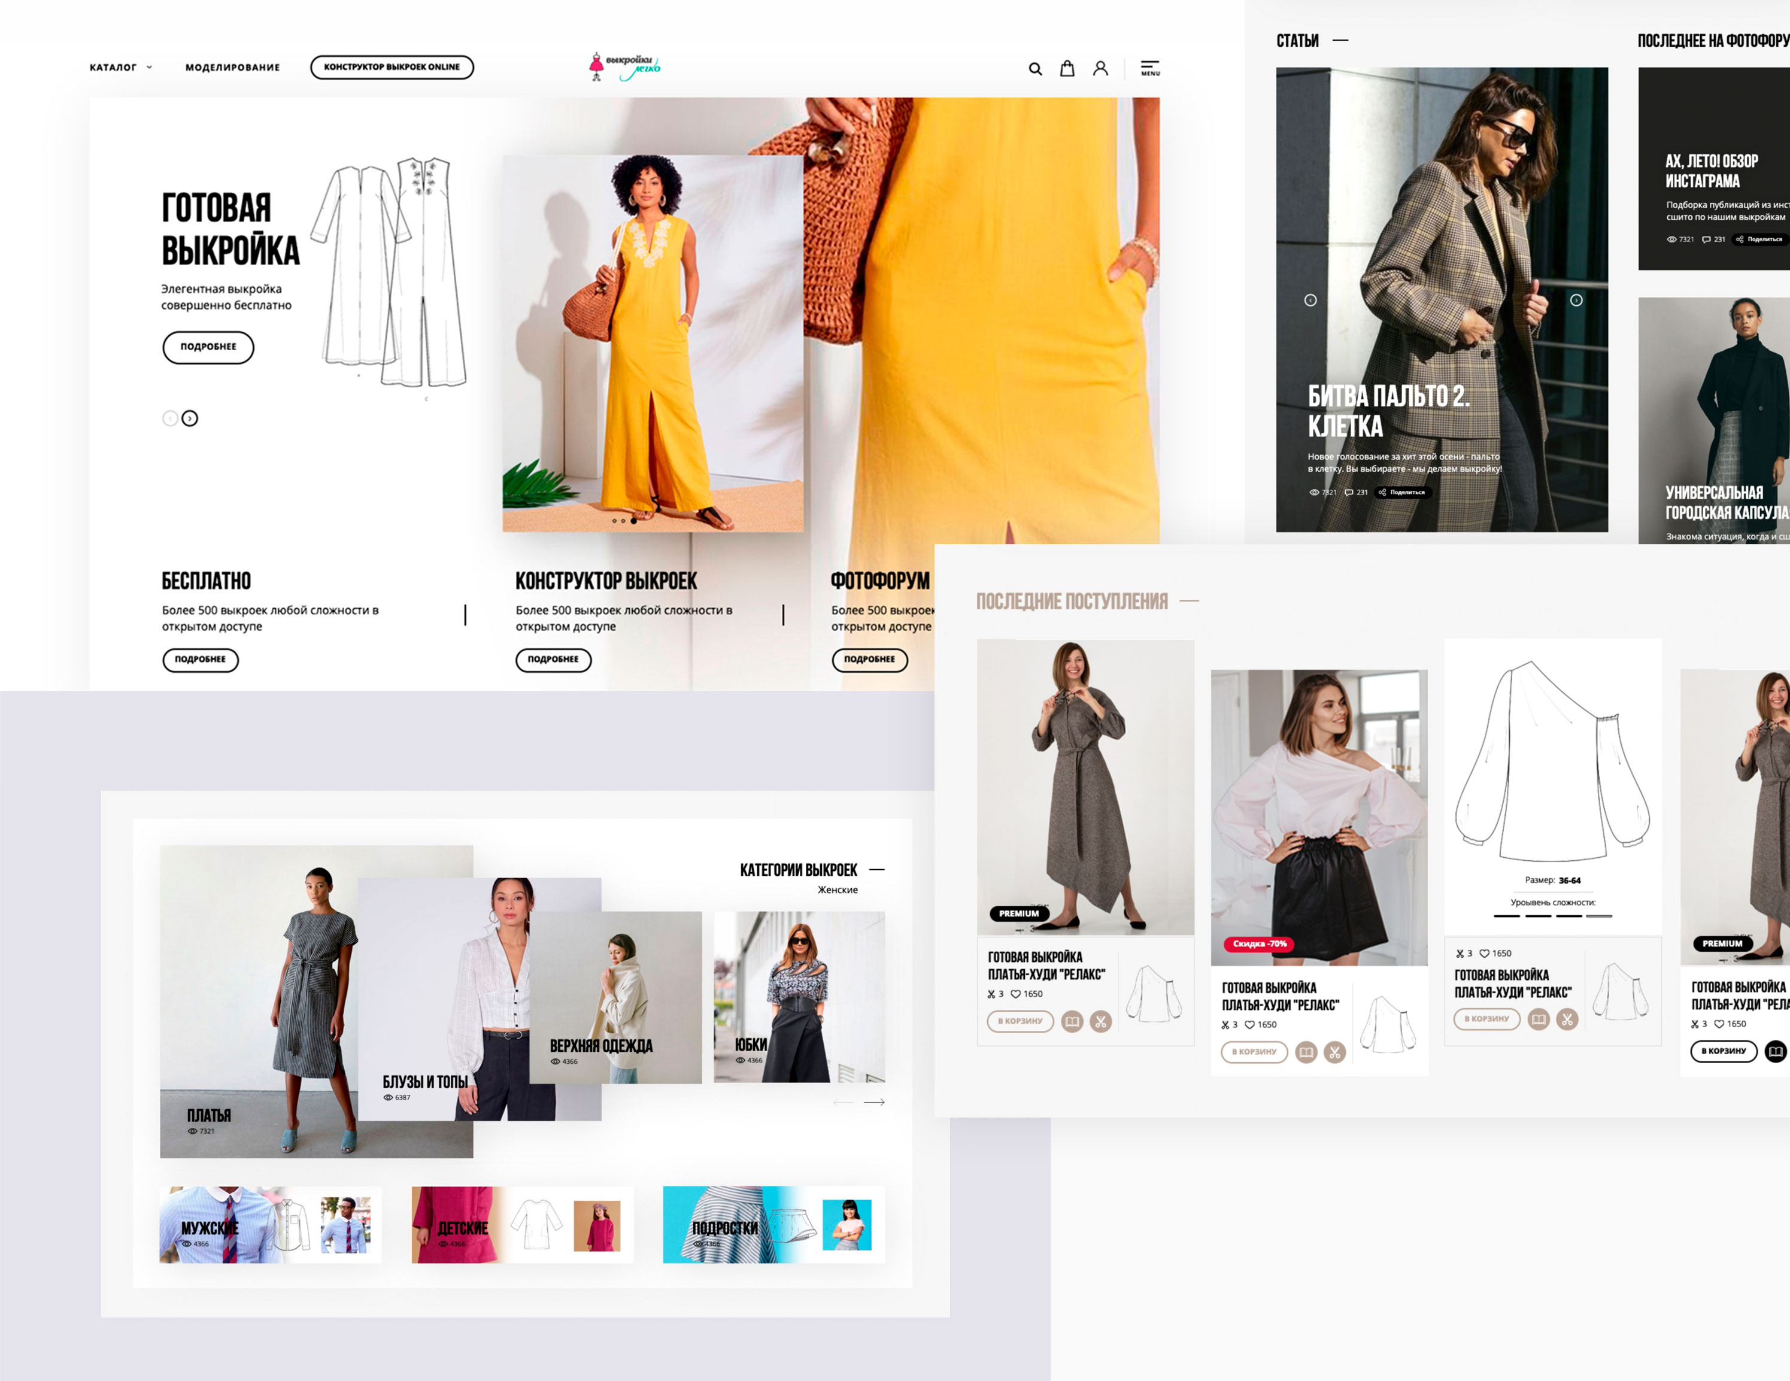Open the hamburger MENU icon
Image resolution: width=1790 pixels, height=1381 pixels.
pos(1150,68)
